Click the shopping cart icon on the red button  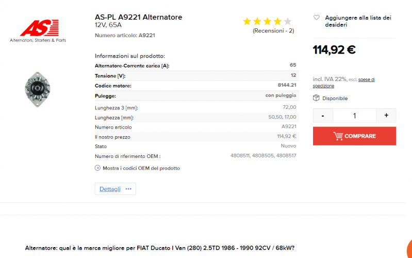(x=338, y=136)
